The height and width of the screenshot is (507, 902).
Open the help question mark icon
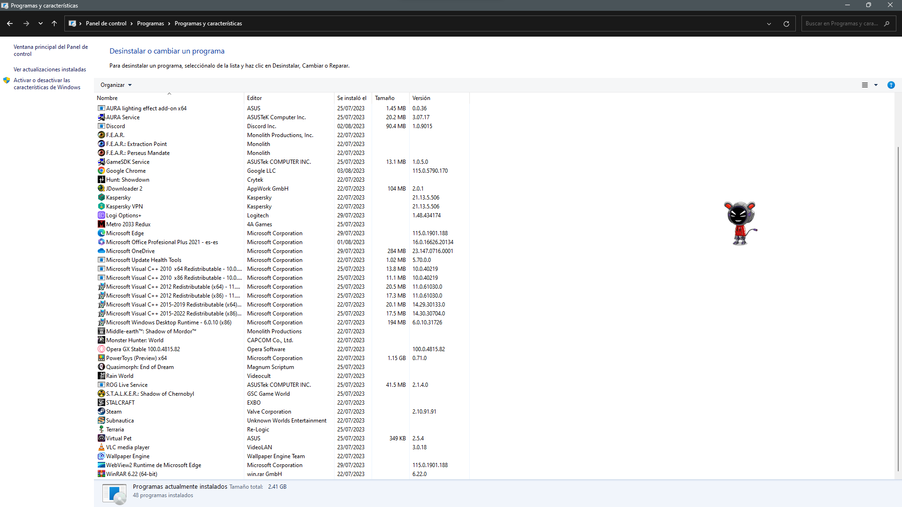pyautogui.click(x=891, y=85)
